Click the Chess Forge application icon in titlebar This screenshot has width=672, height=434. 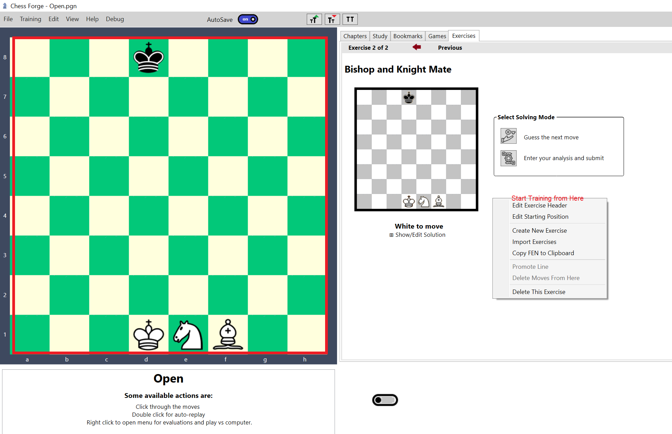pyautogui.click(x=4, y=5)
